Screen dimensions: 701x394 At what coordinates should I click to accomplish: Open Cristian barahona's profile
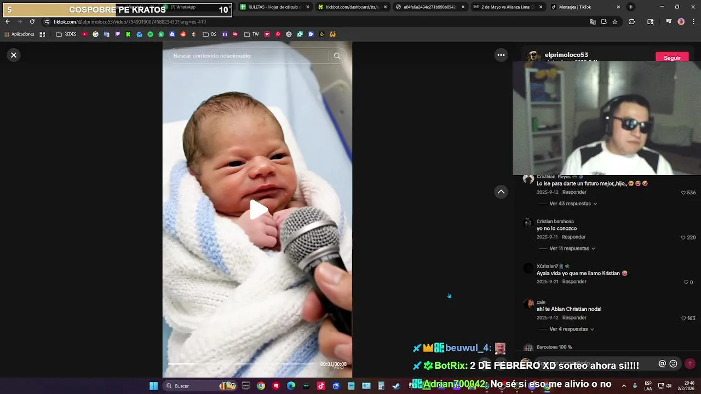(x=555, y=222)
